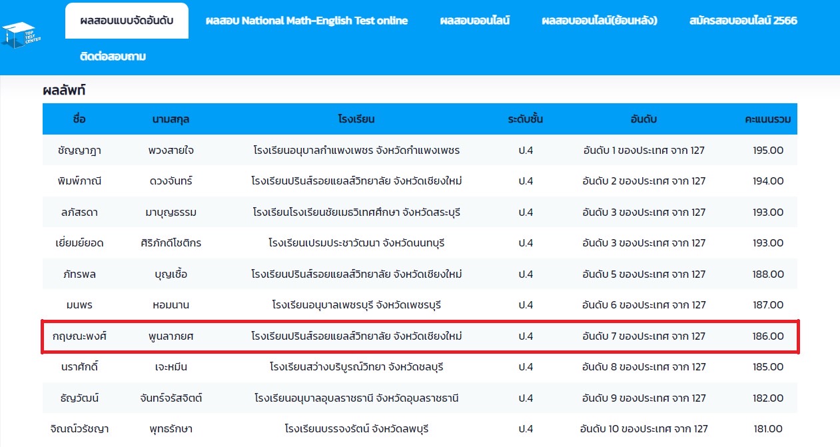
Task: Select the surname มาบุญธรรม
Action: coord(171,213)
